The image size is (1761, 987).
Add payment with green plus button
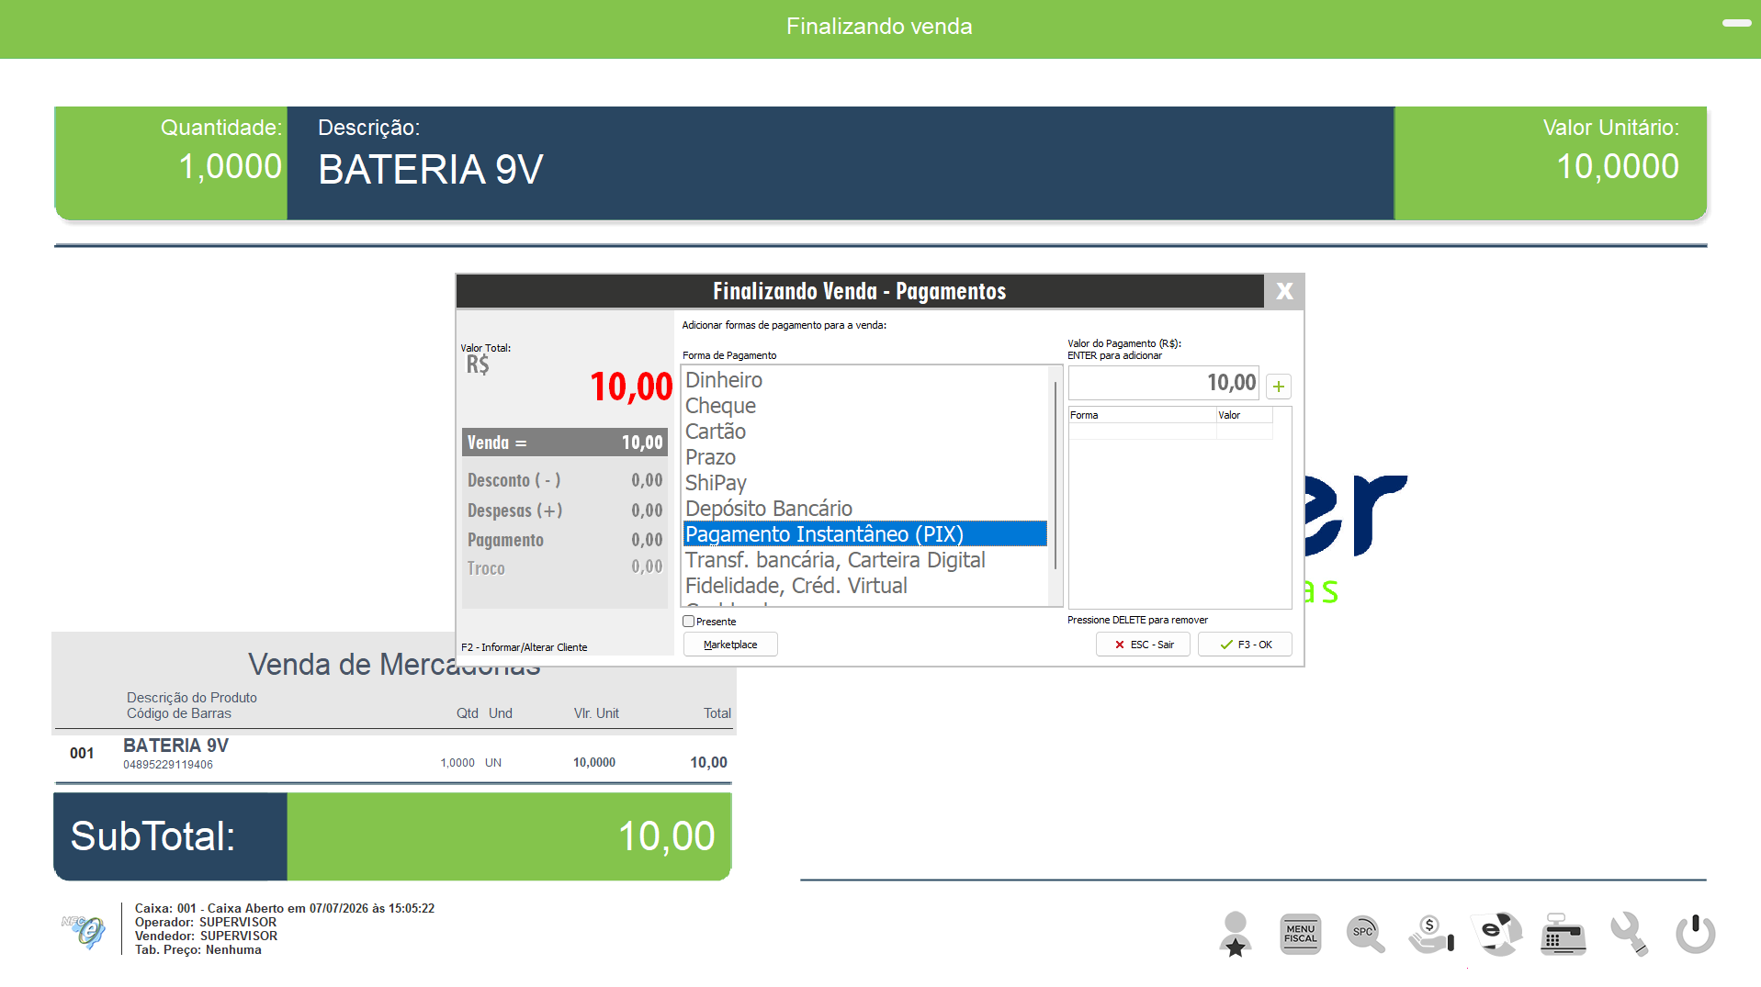click(1278, 387)
